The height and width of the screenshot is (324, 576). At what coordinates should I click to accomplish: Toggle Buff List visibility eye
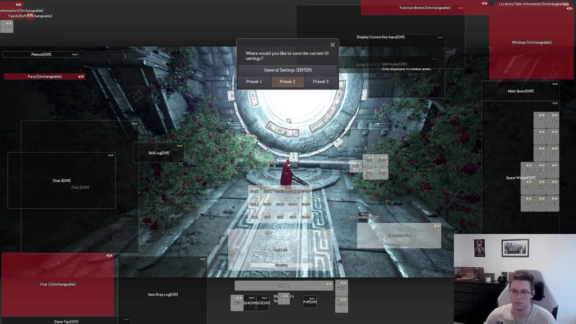[328, 233]
